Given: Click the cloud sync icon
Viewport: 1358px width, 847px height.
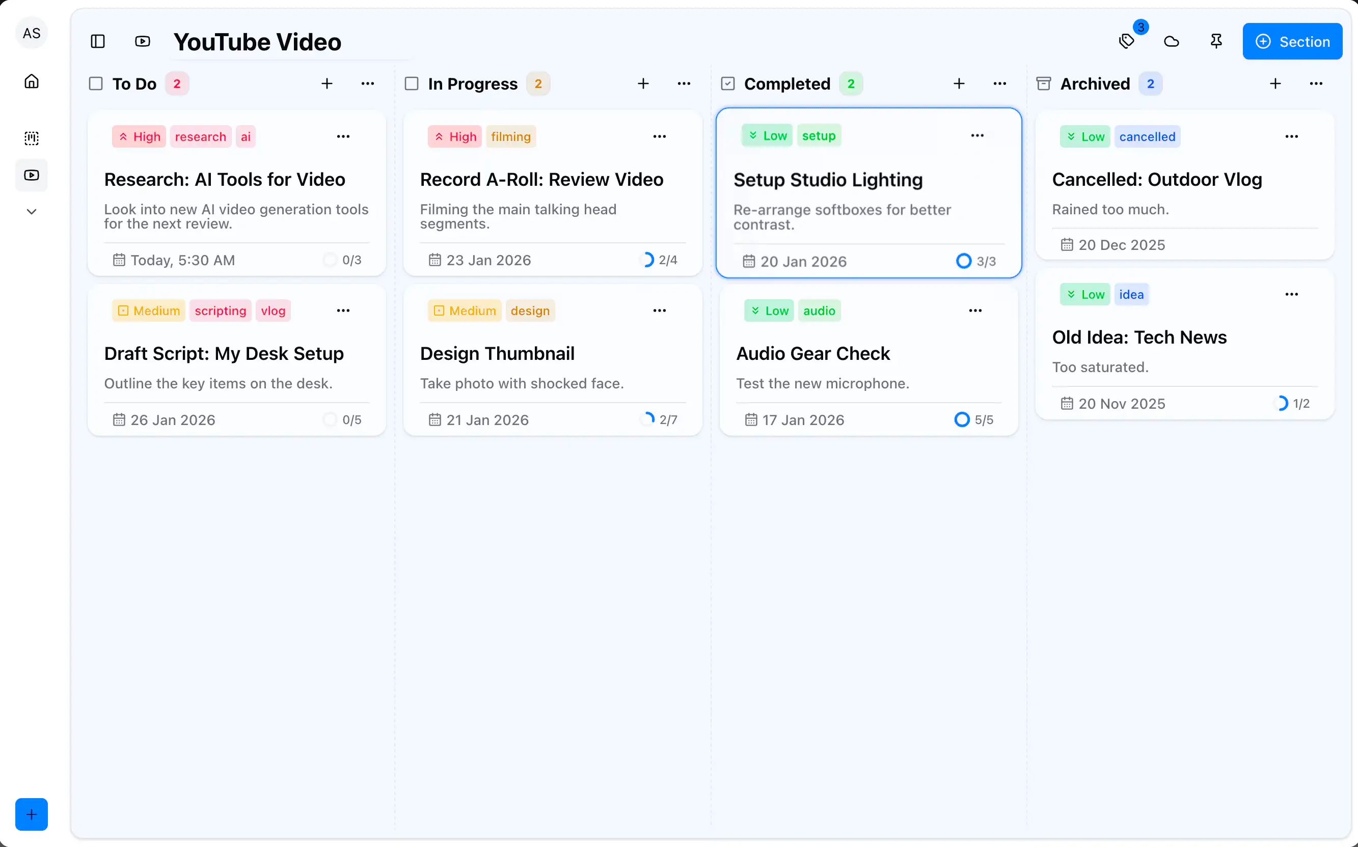Looking at the screenshot, I should point(1172,41).
